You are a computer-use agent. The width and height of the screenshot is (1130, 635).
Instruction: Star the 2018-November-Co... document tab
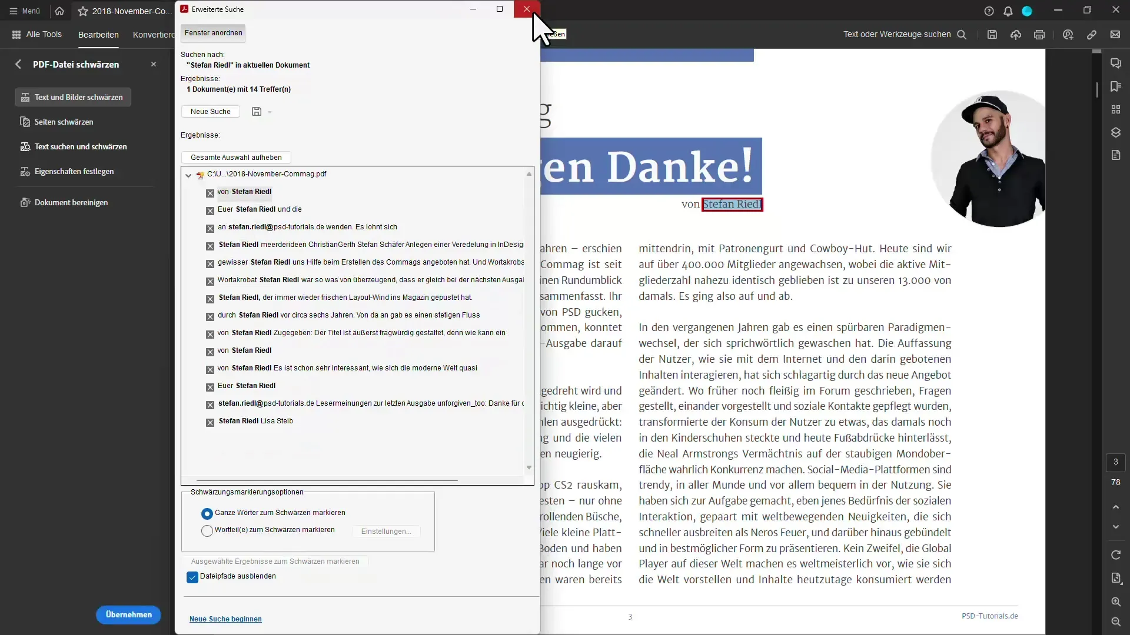coord(83,11)
